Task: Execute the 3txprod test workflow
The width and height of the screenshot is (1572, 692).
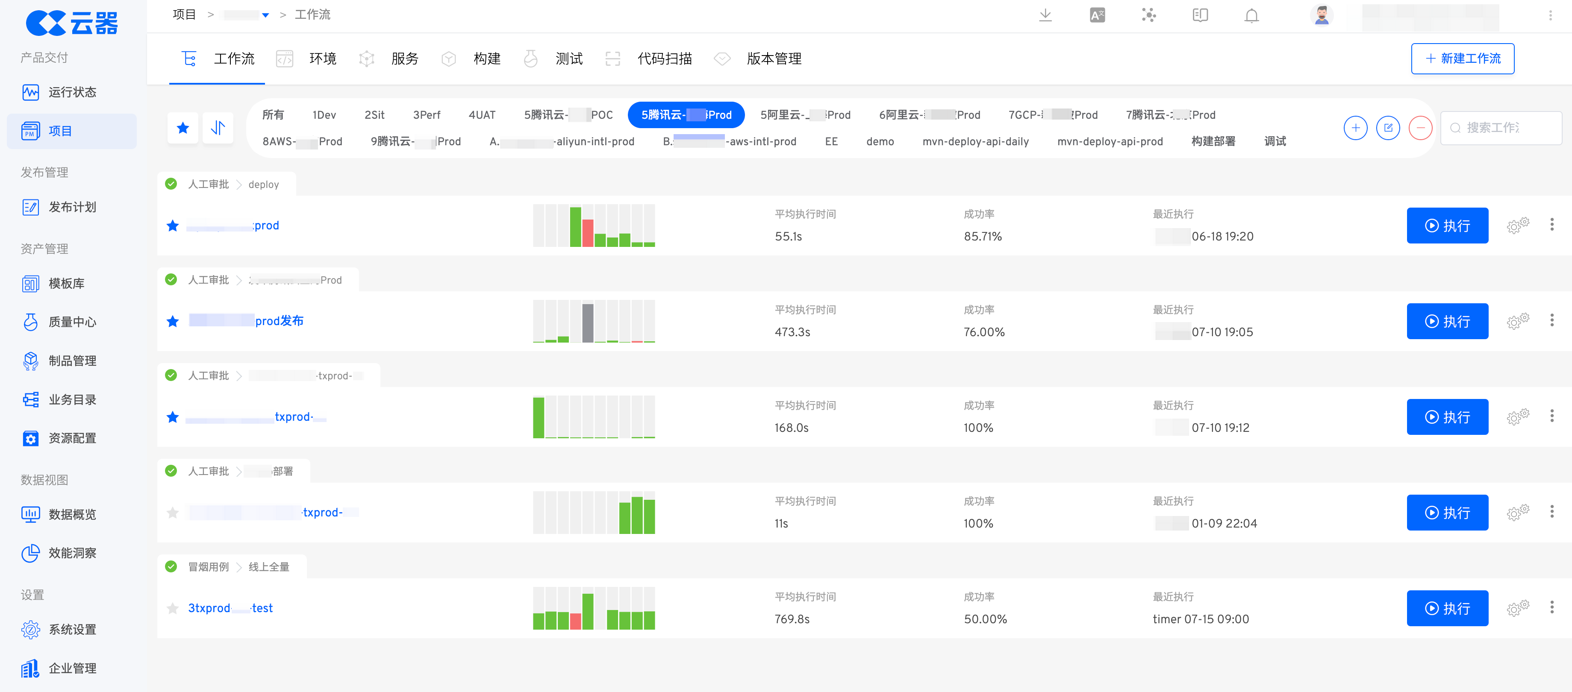Action: click(x=1447, y=608)
